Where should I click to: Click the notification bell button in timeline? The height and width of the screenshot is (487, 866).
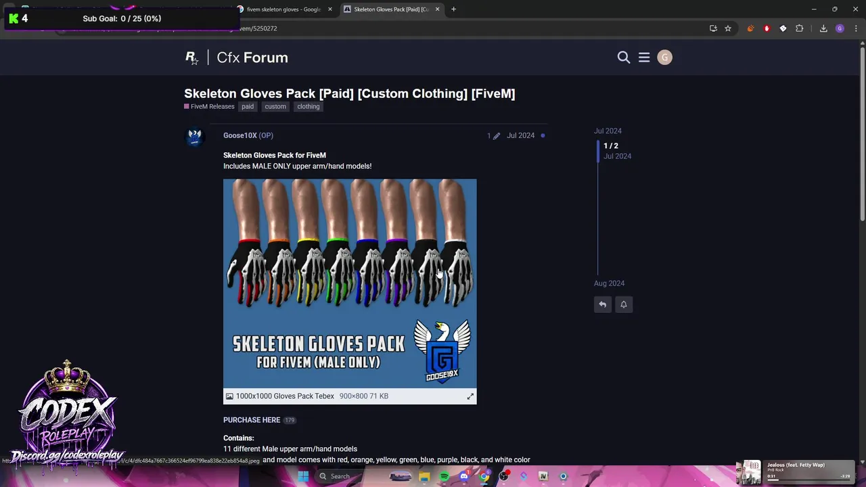click(x=624, y=304)
